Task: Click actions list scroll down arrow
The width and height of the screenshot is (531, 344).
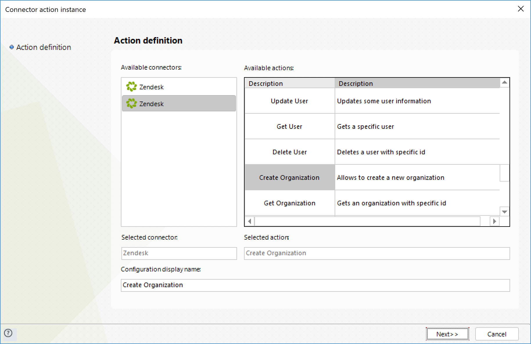Action: pyautogui.click(x=505, y=211)
